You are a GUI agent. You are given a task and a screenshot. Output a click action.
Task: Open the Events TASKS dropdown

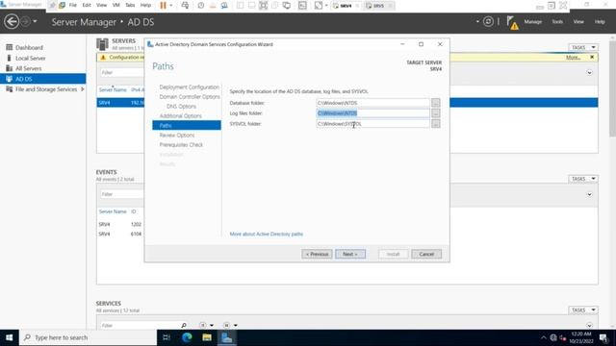(x=583, y=179)
